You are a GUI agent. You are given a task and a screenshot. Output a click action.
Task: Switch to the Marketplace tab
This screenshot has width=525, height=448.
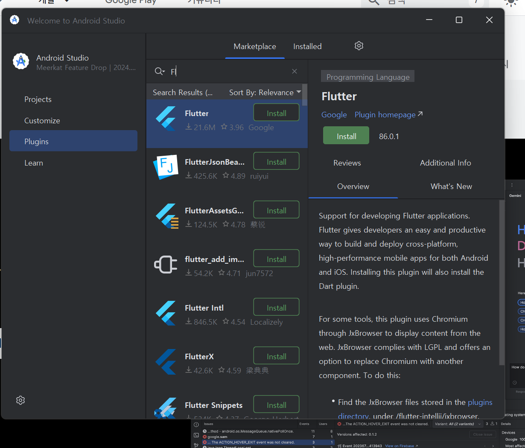pos(255,46)
